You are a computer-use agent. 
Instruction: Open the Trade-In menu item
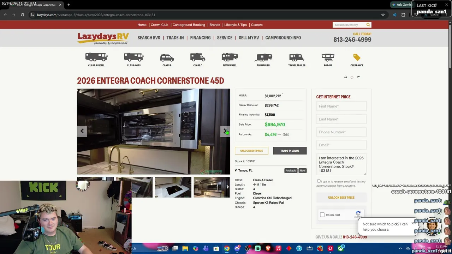175,38
